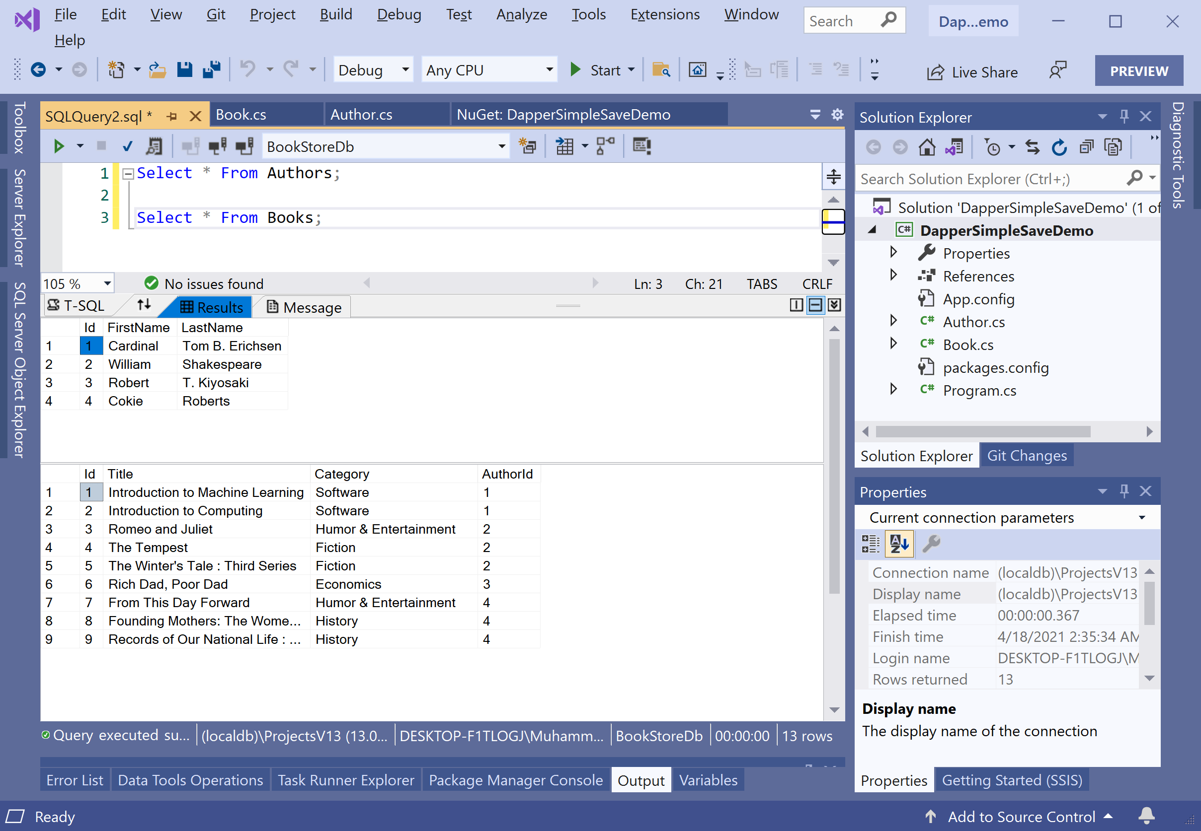Open the Debug configuration dropdown
This screenshot has width=1201, height=831.
point(405,70)
